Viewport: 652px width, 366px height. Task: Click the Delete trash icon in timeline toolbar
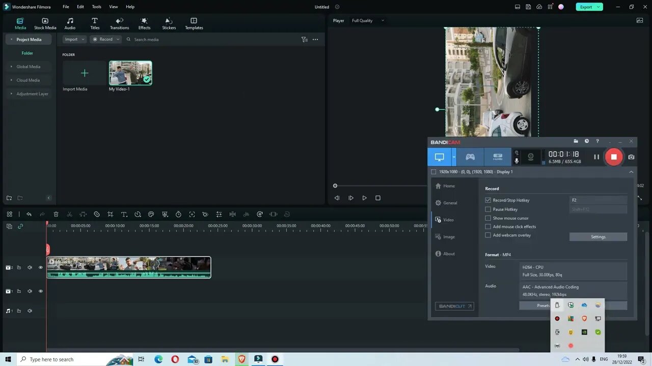click(x=56, y=215)
